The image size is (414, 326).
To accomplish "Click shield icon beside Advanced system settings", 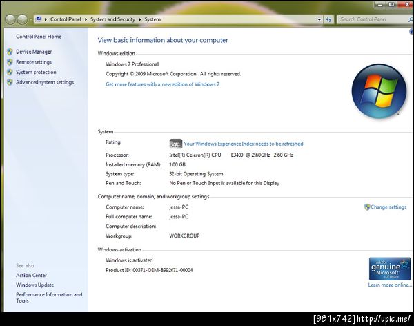I will pos(10,82).
